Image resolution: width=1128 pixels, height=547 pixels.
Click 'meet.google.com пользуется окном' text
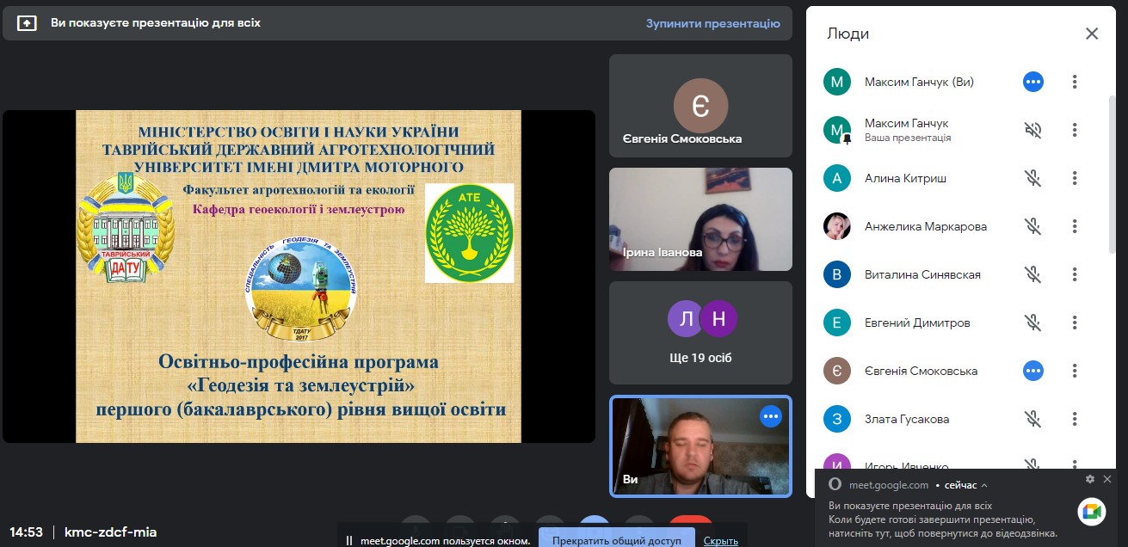[x=443, y=541]
